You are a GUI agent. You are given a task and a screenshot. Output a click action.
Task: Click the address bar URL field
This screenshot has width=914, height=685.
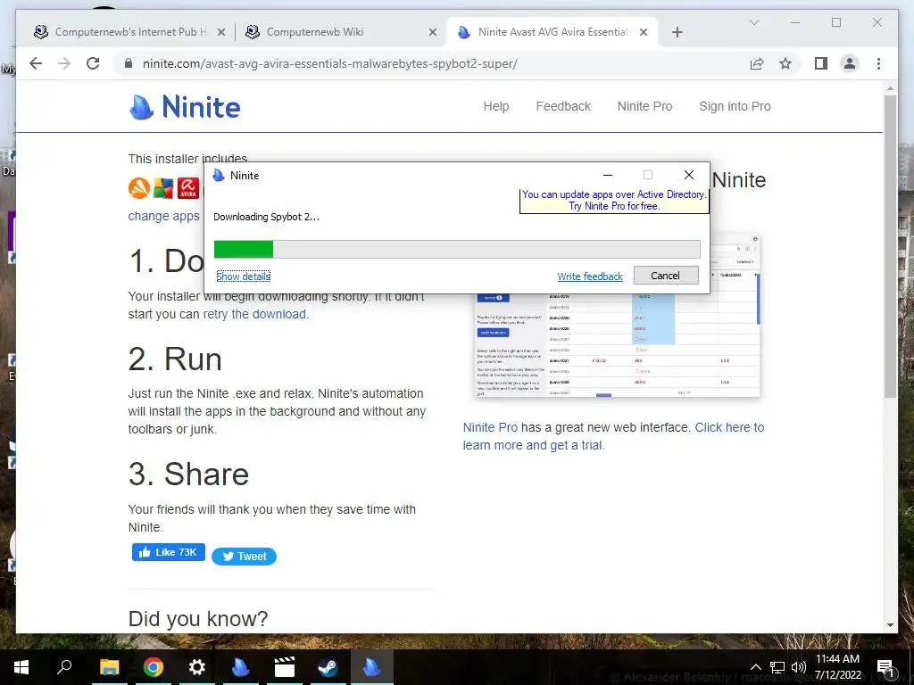(431, 63)
